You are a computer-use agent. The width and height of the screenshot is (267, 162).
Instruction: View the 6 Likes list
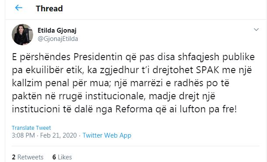coord(62,157)
